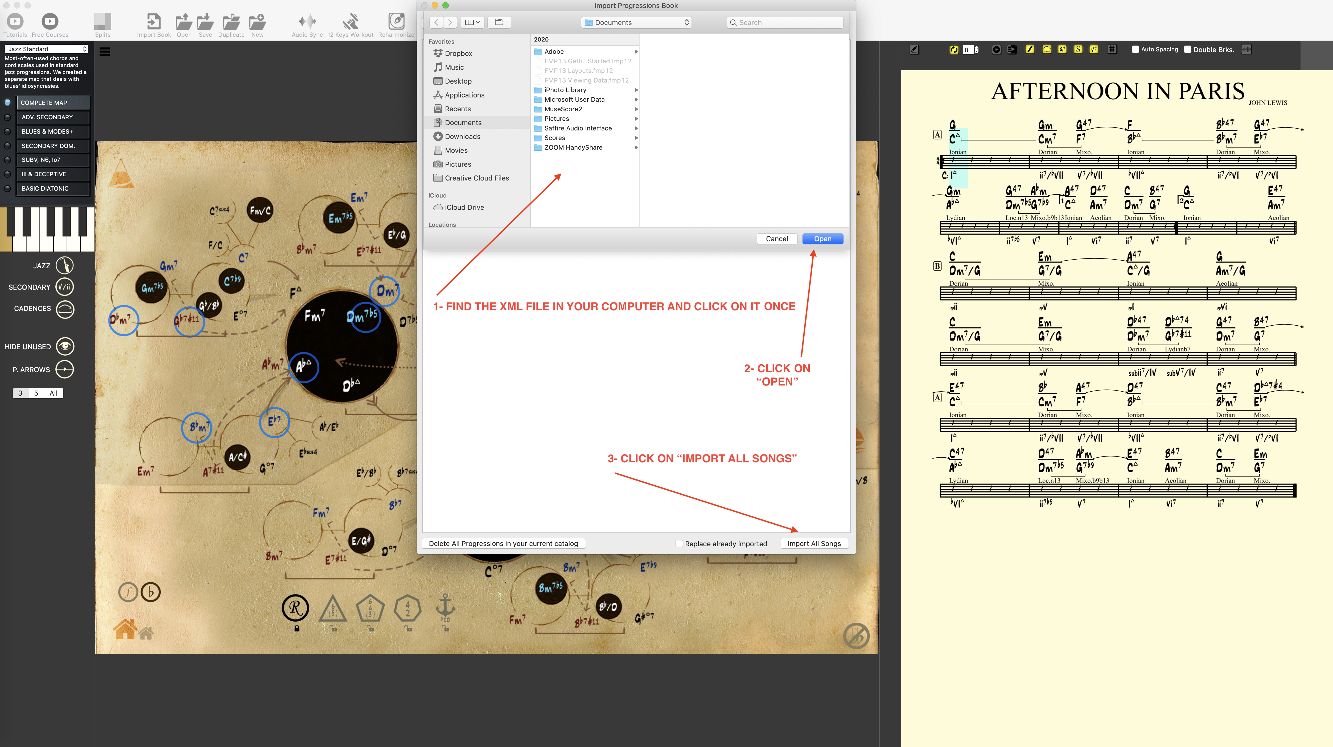
Task: Expand the MuseScore2 folder arrow
Action: pos(636,109)
